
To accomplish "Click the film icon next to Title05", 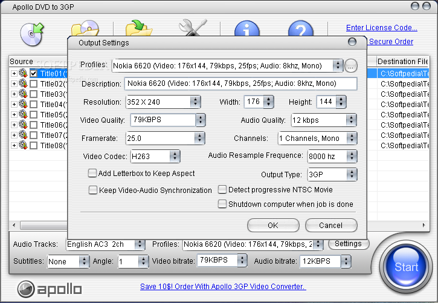I will 23,114.
